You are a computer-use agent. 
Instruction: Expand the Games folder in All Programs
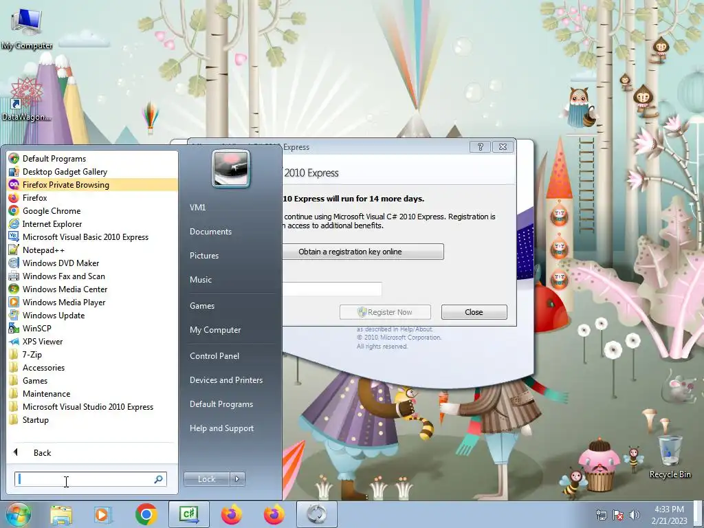(x=92, y=380)
